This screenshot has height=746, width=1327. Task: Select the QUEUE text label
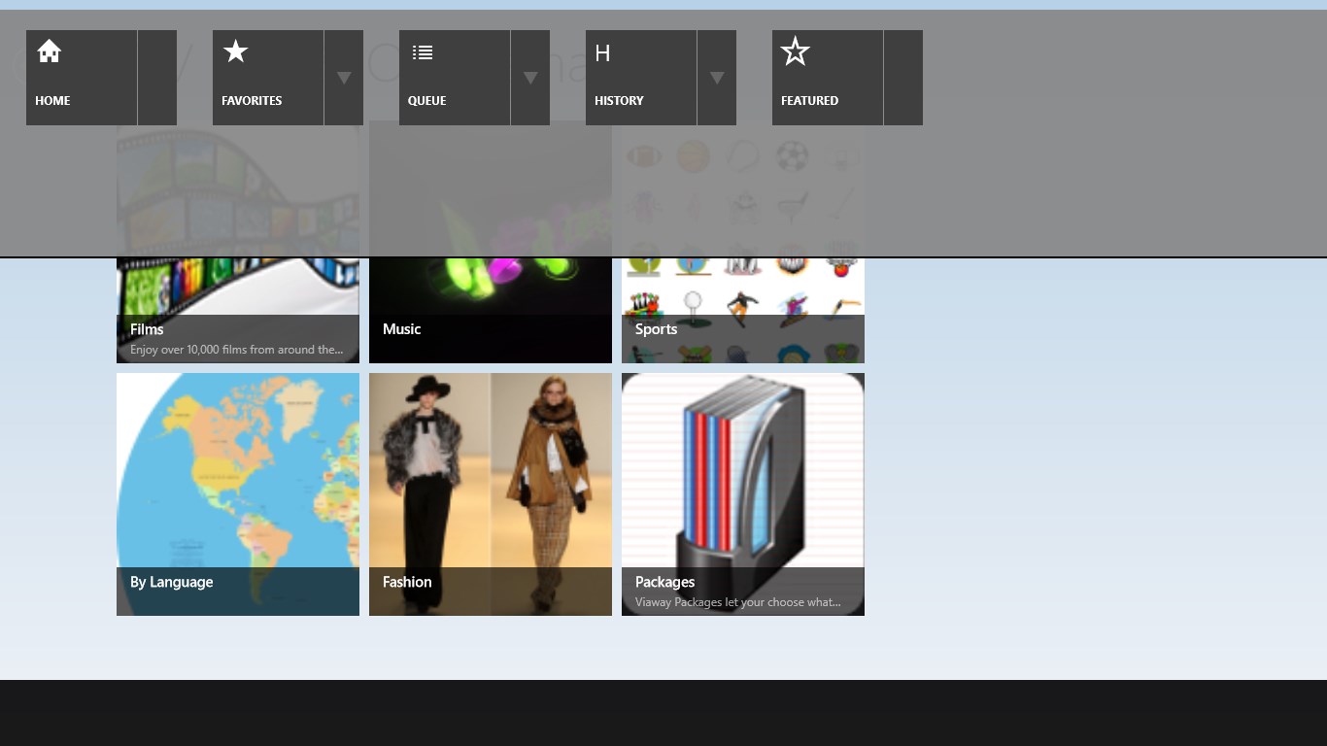point(427,100)
